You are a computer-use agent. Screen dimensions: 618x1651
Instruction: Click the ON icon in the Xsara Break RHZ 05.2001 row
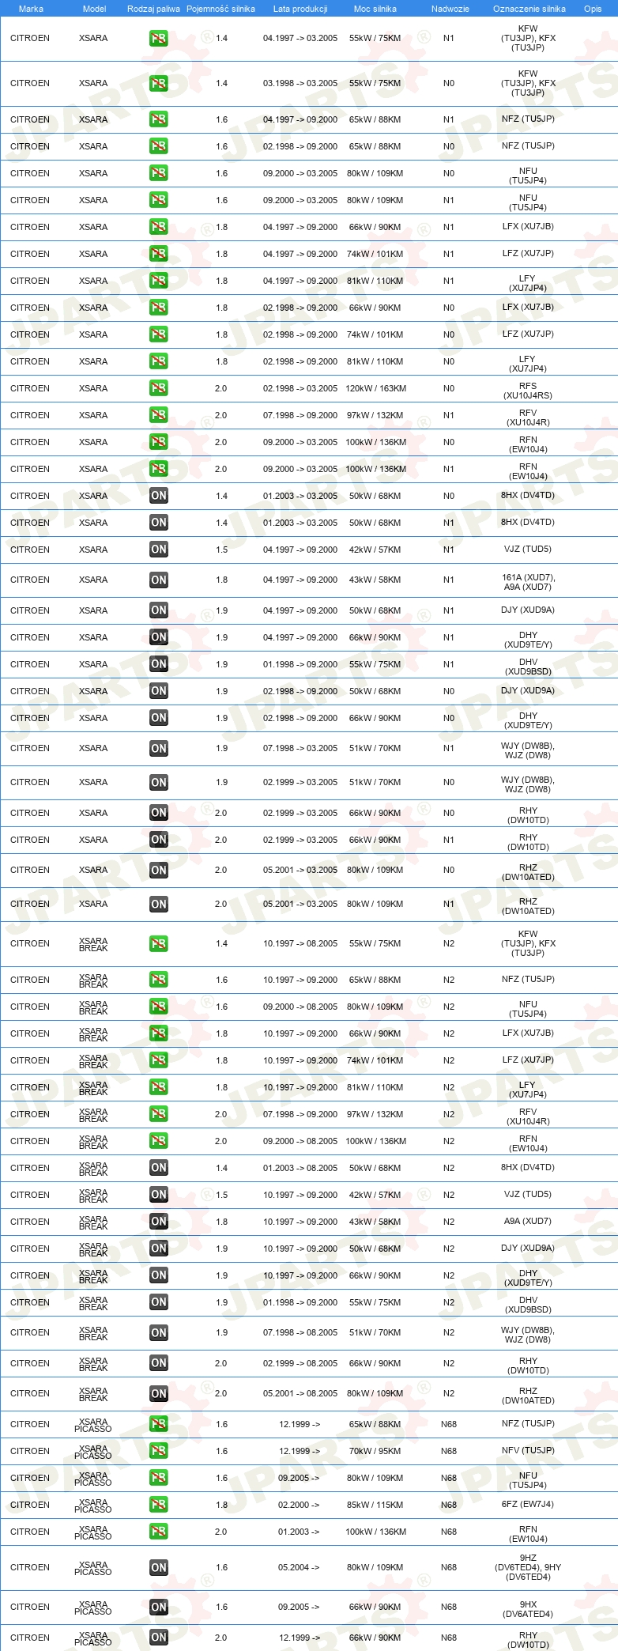[159, 1393]
